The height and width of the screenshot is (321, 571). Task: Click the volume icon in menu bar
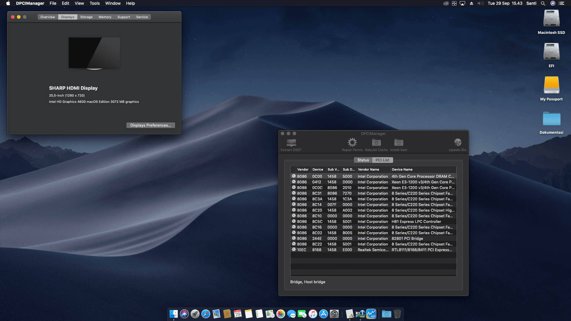click(x=480, y=3)
